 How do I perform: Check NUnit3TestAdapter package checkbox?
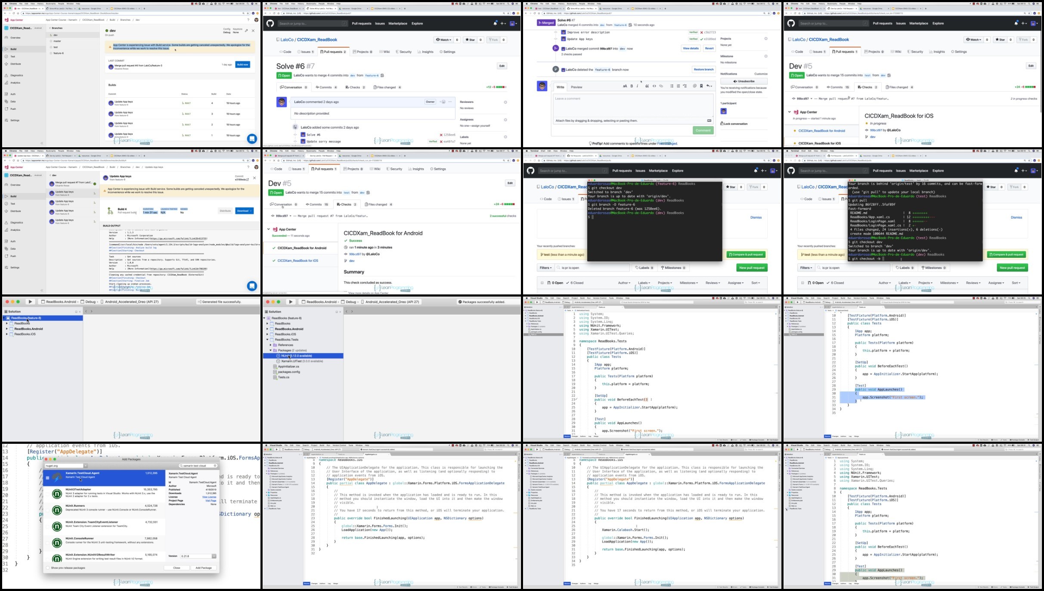47,494
